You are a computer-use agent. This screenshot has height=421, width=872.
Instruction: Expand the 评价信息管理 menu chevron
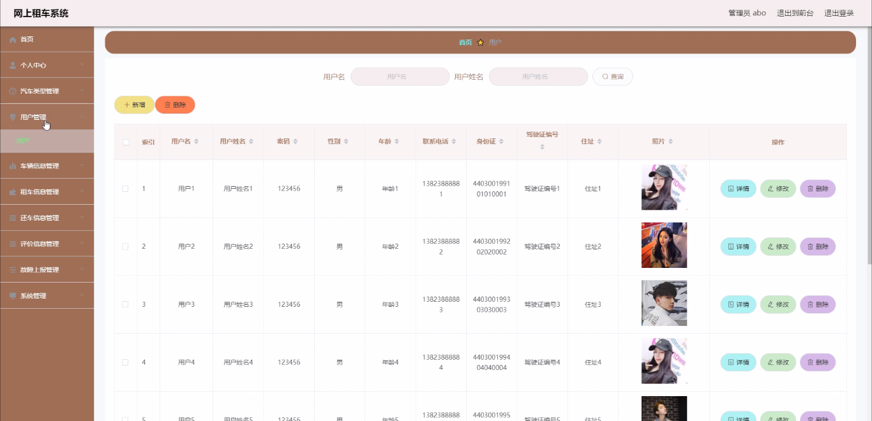coord(82,244)
